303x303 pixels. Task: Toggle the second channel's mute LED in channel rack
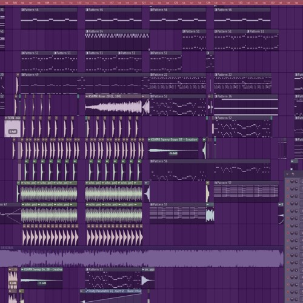[x=288, y=188]
